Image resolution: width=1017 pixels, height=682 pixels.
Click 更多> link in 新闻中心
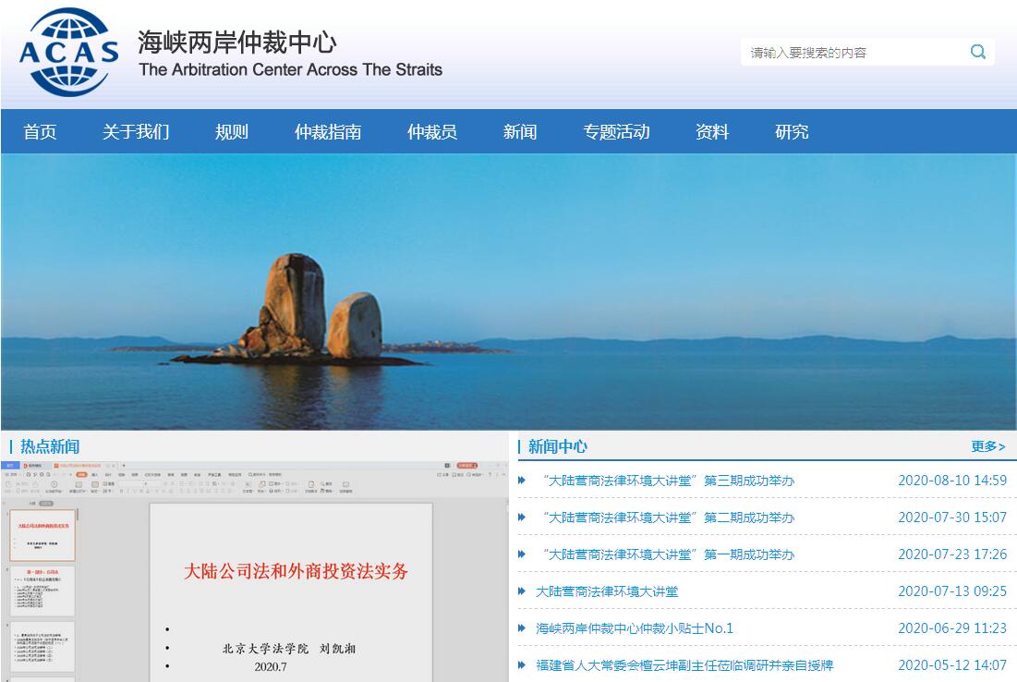tap(987, 446)
